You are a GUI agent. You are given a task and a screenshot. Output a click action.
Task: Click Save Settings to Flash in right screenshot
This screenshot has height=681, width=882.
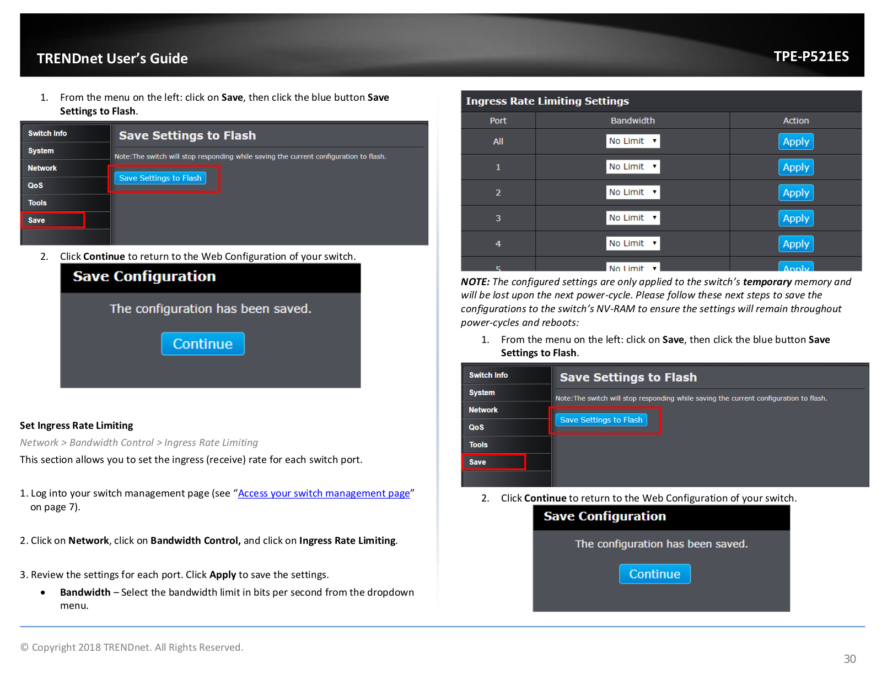(601, 420)
